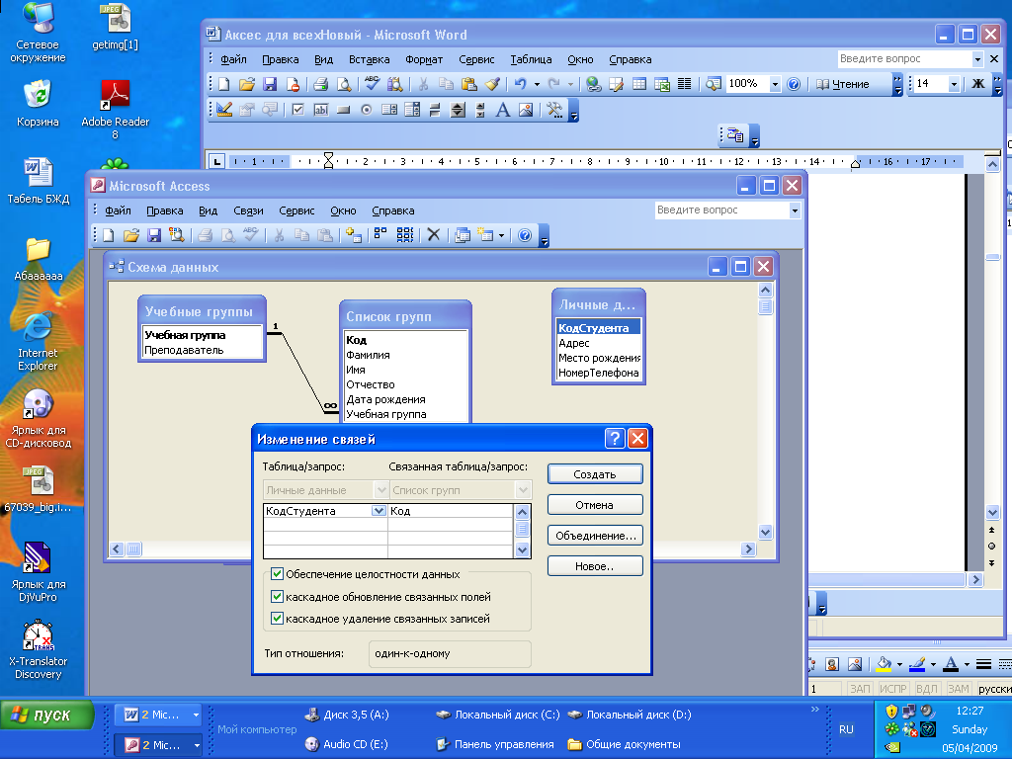Run spelling check in Word toolbar
Image resolution: width=1012 pixels, height=759 pixels.
pos(372,84)
